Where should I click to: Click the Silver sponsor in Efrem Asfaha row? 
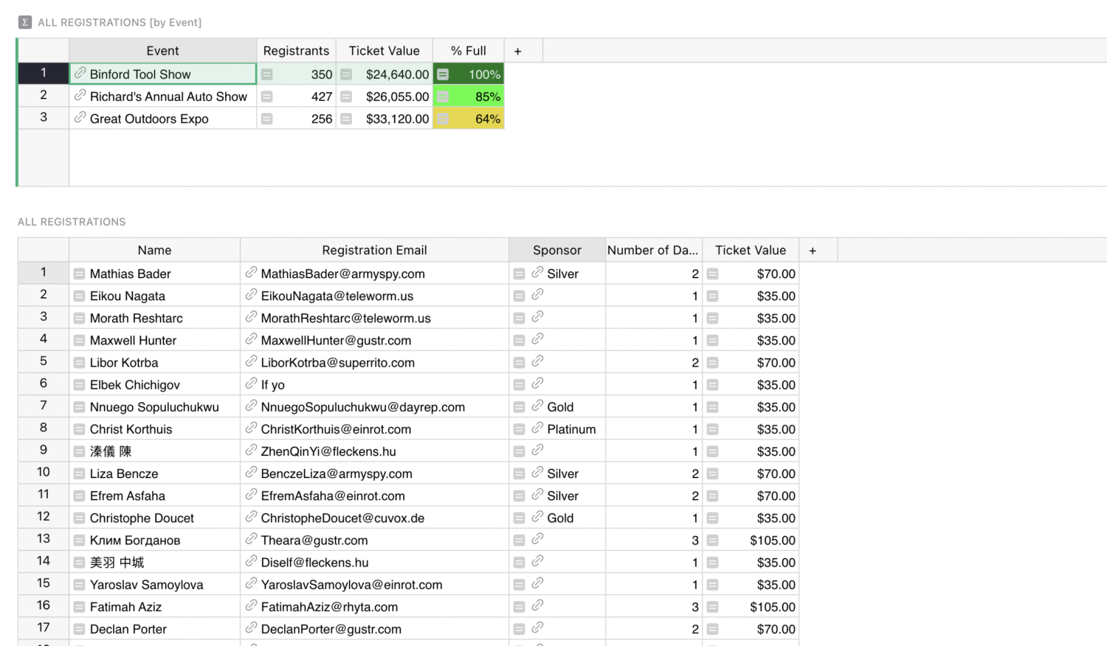pos(562,496)
